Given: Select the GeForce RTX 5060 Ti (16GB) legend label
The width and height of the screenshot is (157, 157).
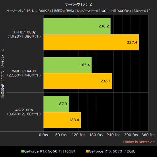Looking at the screenshot, I should [x=49, y=151].
